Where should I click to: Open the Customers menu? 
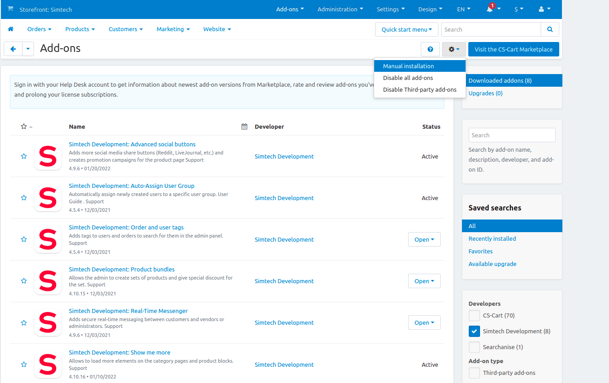click(126, 29)
